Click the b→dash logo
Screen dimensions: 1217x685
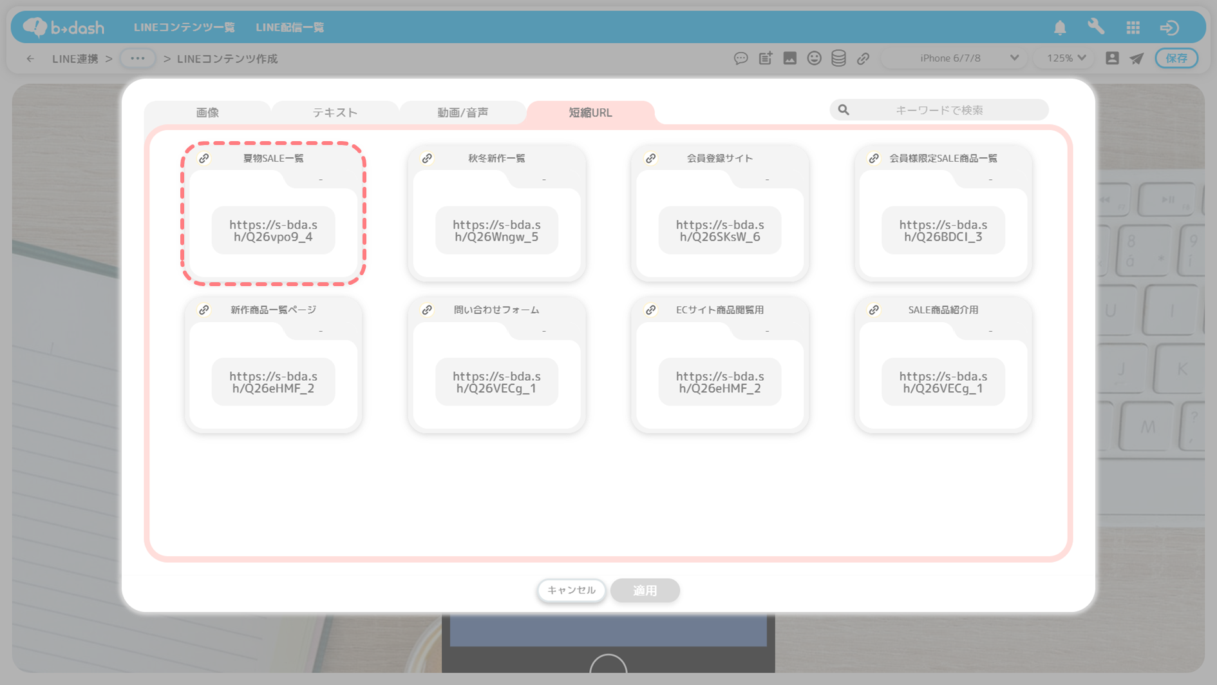[63, 27]
